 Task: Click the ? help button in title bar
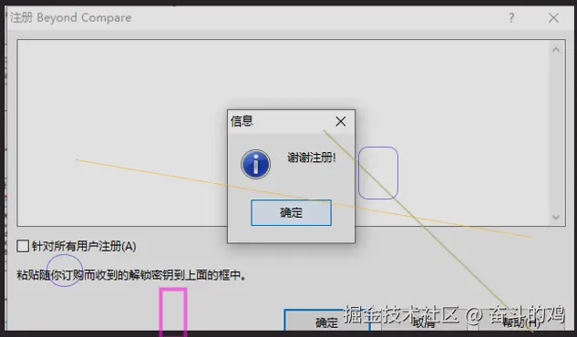511,17
